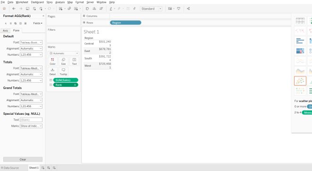Duplicate the sheet toolbar icon
312x171 pixels.
[69, 9]
